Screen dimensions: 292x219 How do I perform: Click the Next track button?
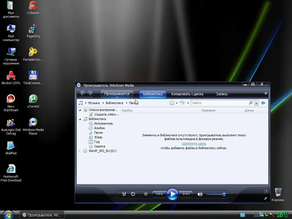click(x=186, y=194)
